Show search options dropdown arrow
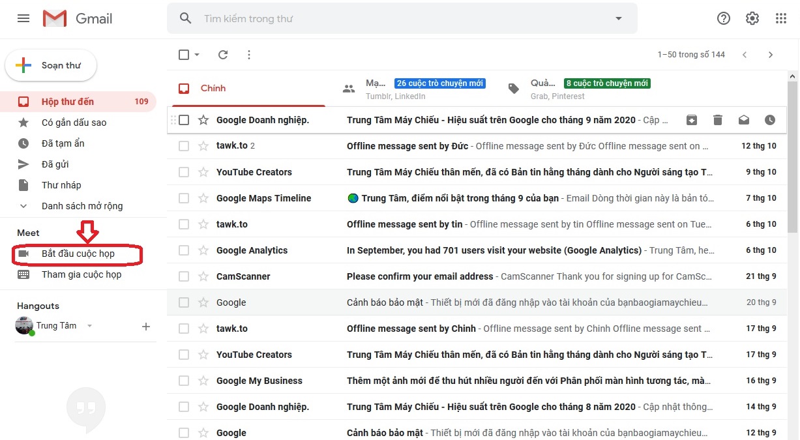 (x=619, y=18)
